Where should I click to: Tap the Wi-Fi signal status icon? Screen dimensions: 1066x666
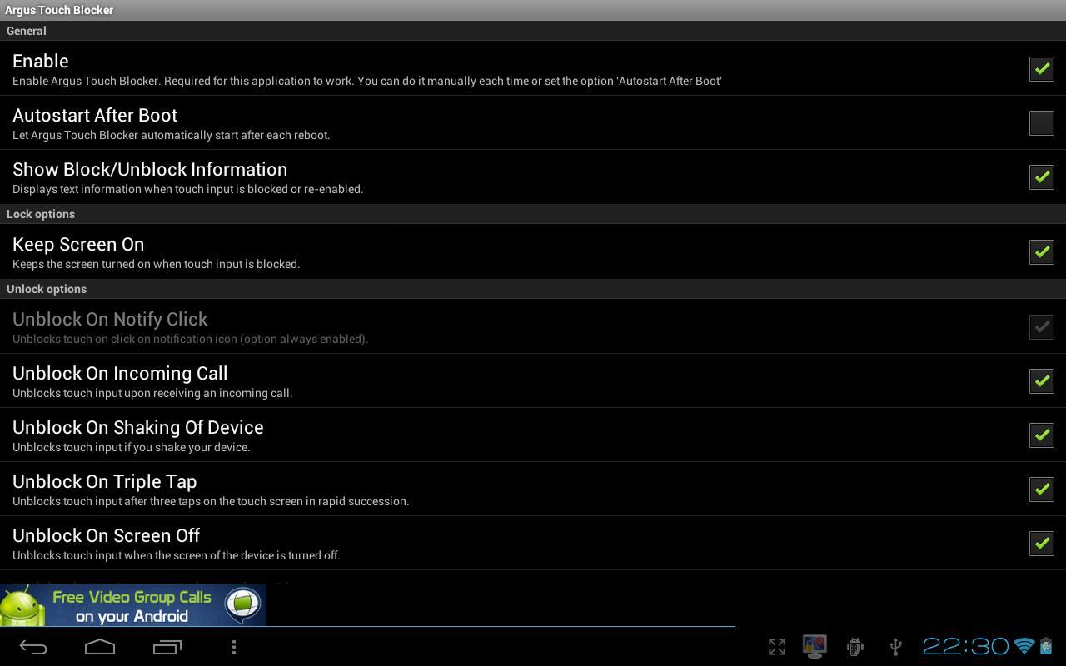[x=1024, y=646]
